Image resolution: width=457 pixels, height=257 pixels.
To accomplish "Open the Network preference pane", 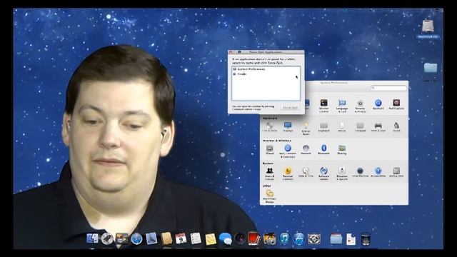I will tap(306, 149).
